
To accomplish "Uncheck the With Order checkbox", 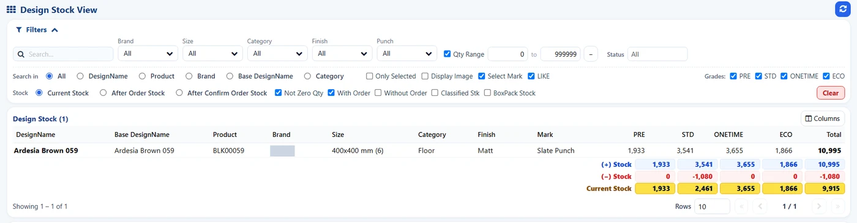I will [x=331, y=93].
